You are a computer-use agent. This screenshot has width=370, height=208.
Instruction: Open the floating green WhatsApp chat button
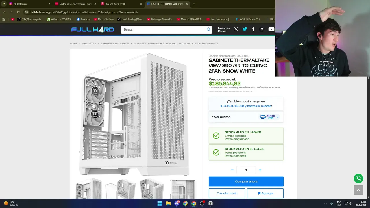tap(358, 179)
